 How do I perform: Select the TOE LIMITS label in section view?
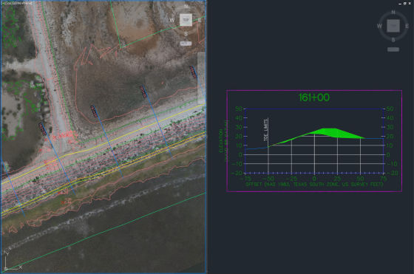[266, 129]
